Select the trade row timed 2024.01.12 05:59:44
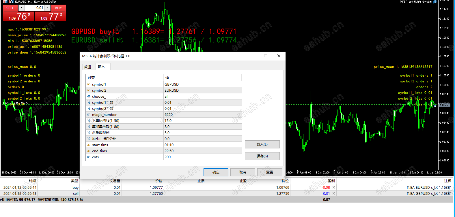 pyautogui.click(x=226, y=187)
